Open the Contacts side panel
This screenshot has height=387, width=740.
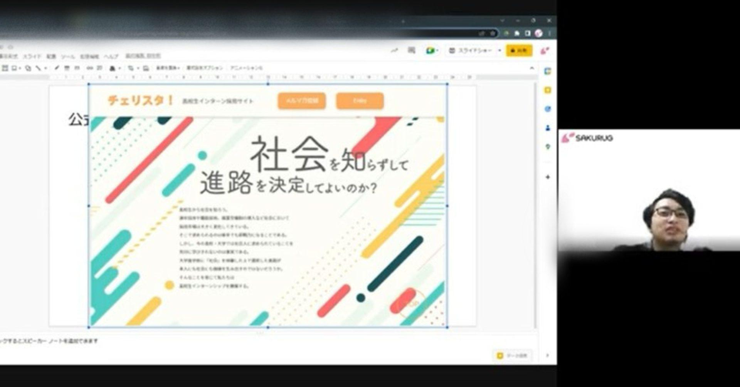click(548, 128)
